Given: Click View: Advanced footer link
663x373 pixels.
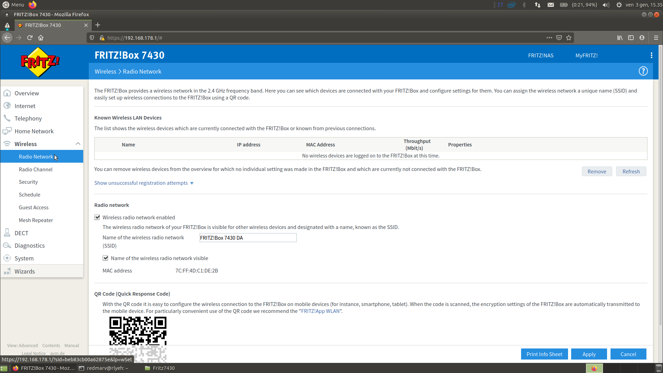Looking at the screenshot, I should coord(22,345).
